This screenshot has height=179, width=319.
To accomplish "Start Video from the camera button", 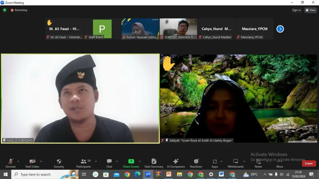I will coord(32,163).
